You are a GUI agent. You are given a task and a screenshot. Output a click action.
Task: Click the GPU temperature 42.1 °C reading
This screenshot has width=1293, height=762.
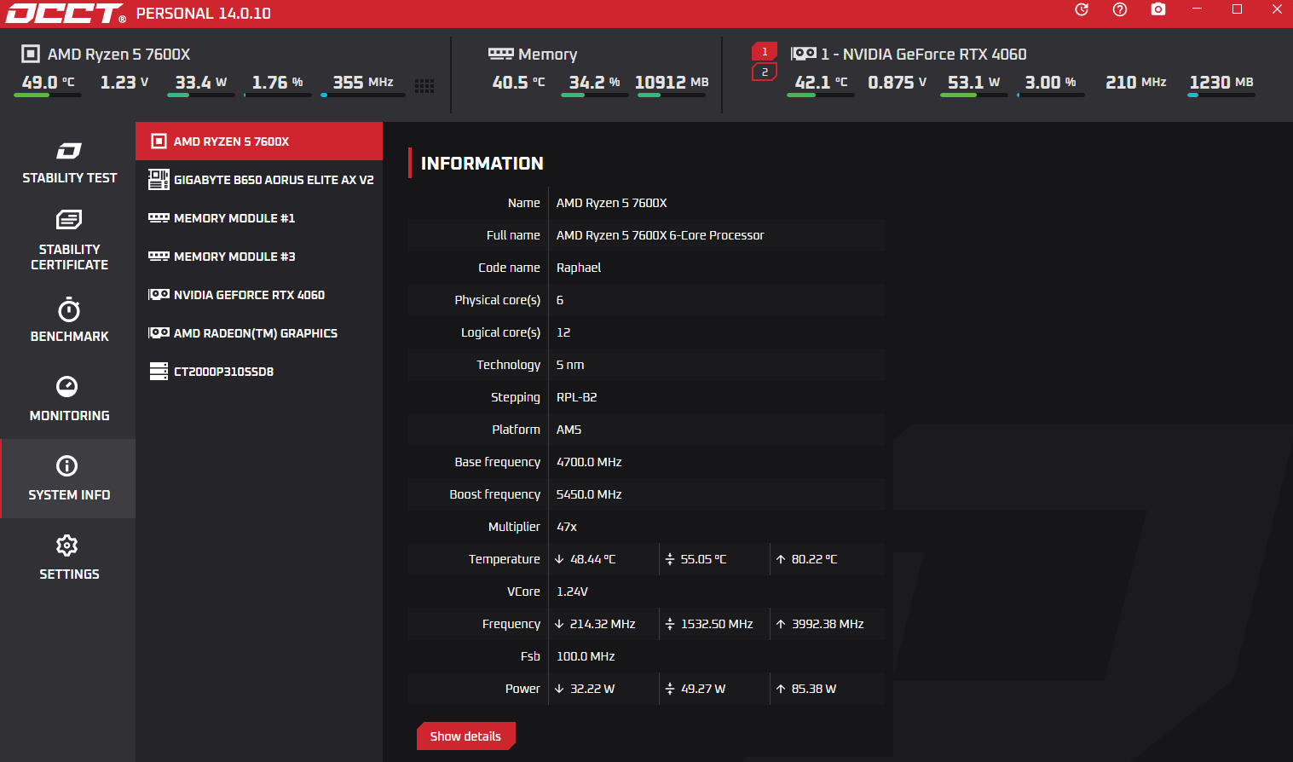(x=821, y=83)
